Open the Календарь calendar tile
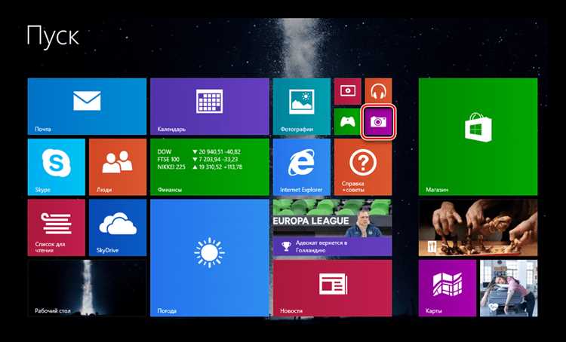The height and width of the screenshot is (342, 566). (209, 106)
